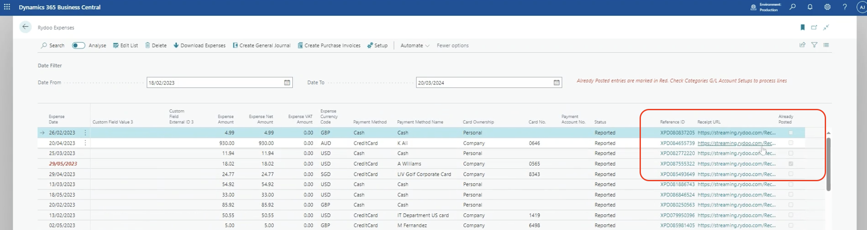Screen dimensions: 867x230
Task: Open the settings gear icon
Action: coord(827,7)
